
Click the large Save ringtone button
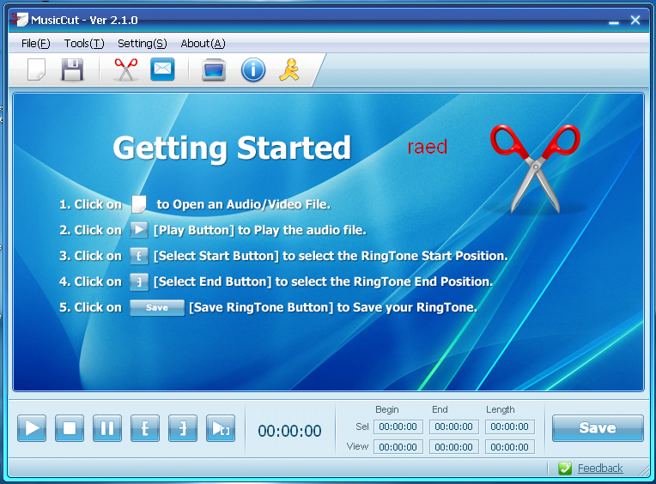pos(598,428)
